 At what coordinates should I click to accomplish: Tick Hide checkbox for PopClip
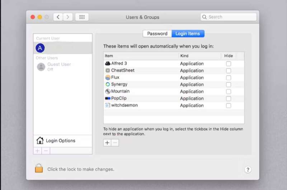click(229, 99)
